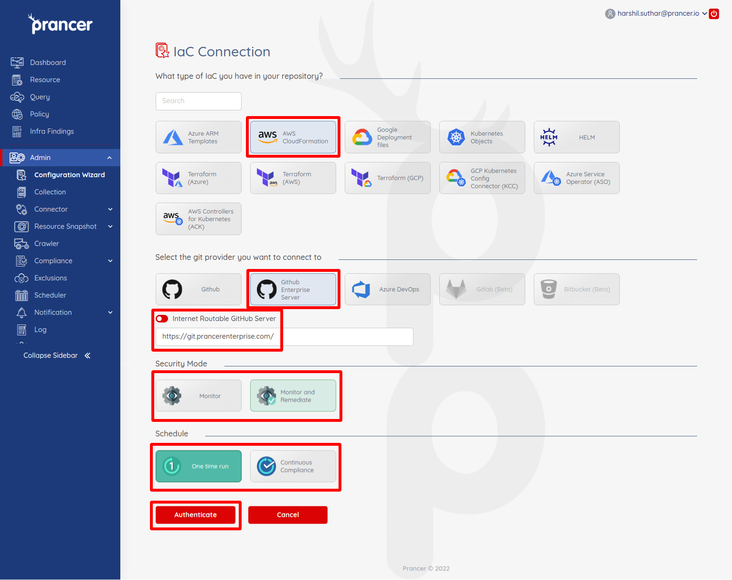Image resolution: width=732 pixels, height=580 pixels.
Task: Click the Notification bell icon
Action: pyautogui.click(x=21, y=312)
